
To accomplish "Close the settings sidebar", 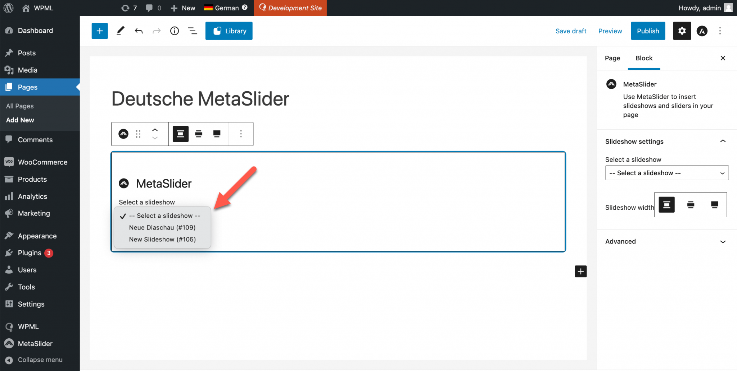I will pyautogui.click(x=723, y=58).
